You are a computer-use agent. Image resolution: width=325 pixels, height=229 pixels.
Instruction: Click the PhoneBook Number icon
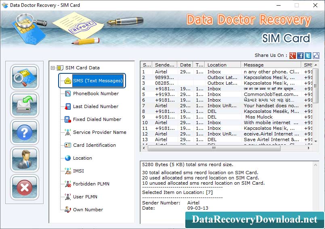pyautogui.click(x=68, y=94)
